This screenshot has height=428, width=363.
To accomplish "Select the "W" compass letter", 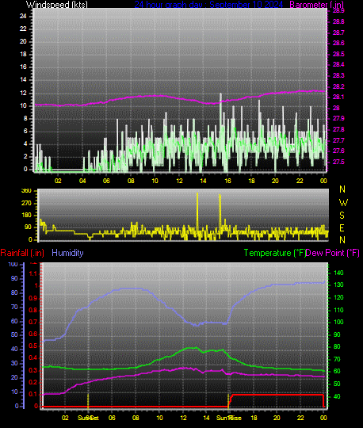I will (x=343, y=203).
